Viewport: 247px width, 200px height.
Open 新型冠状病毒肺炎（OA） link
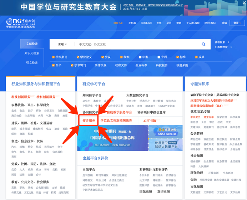206,106
